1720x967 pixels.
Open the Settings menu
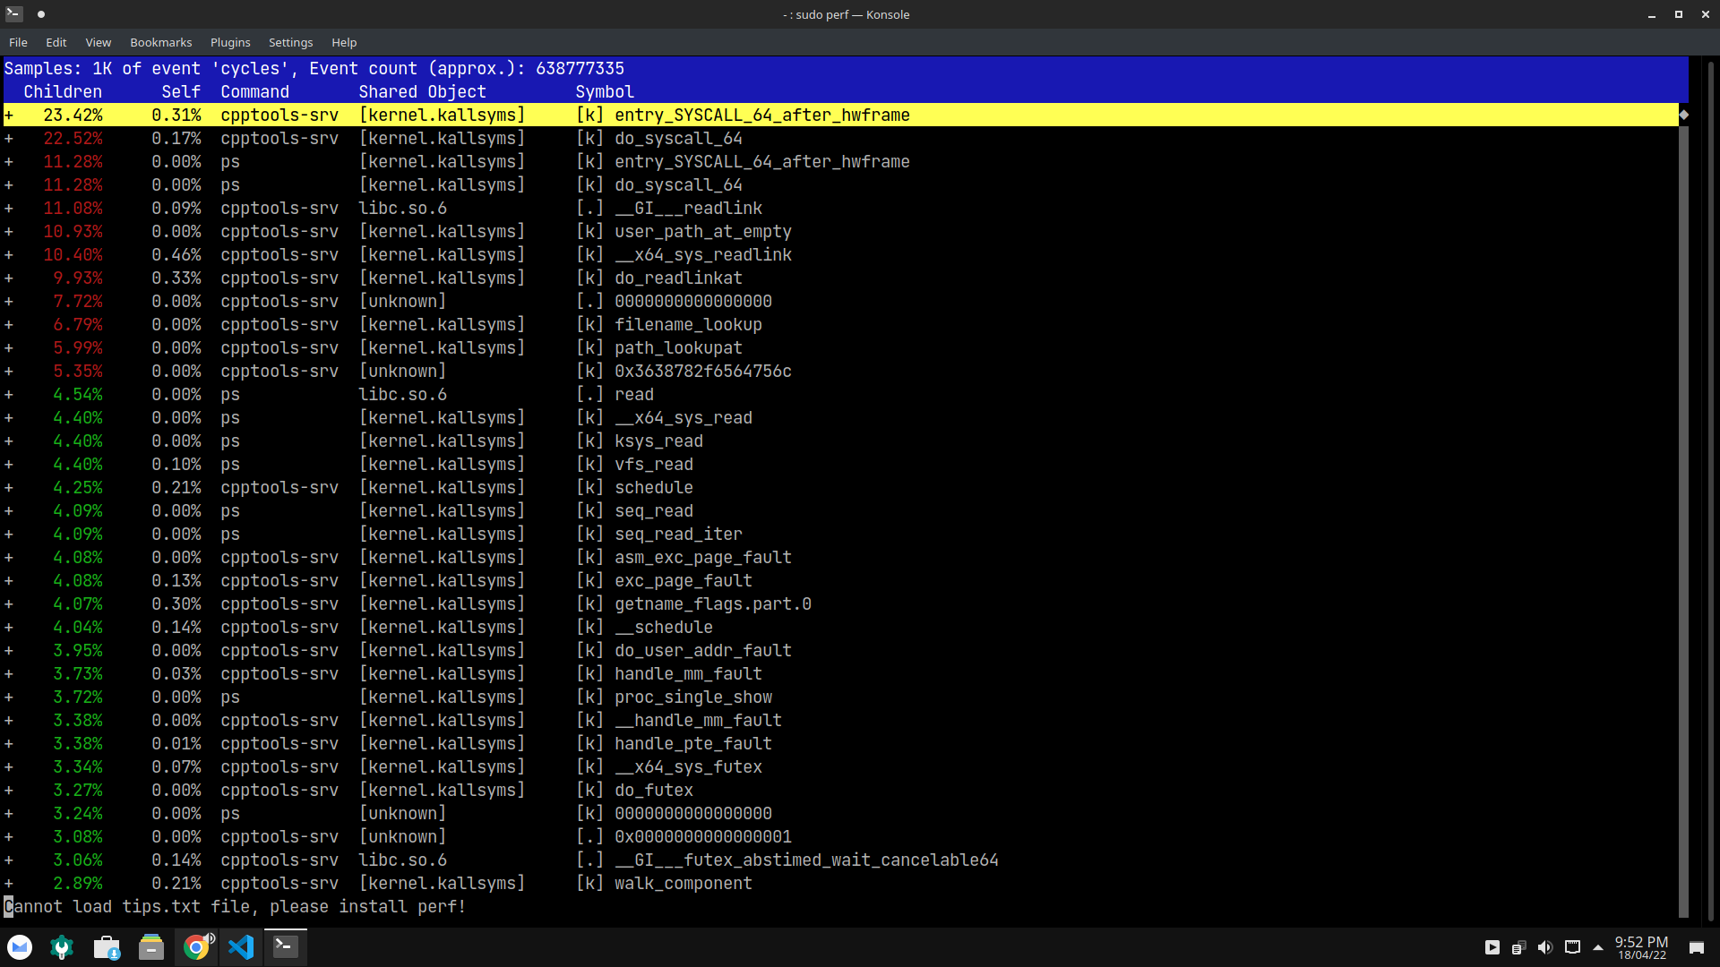pyautogui.click(x=290, y=42)
